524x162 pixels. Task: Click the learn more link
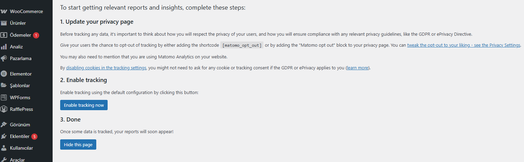358,68
